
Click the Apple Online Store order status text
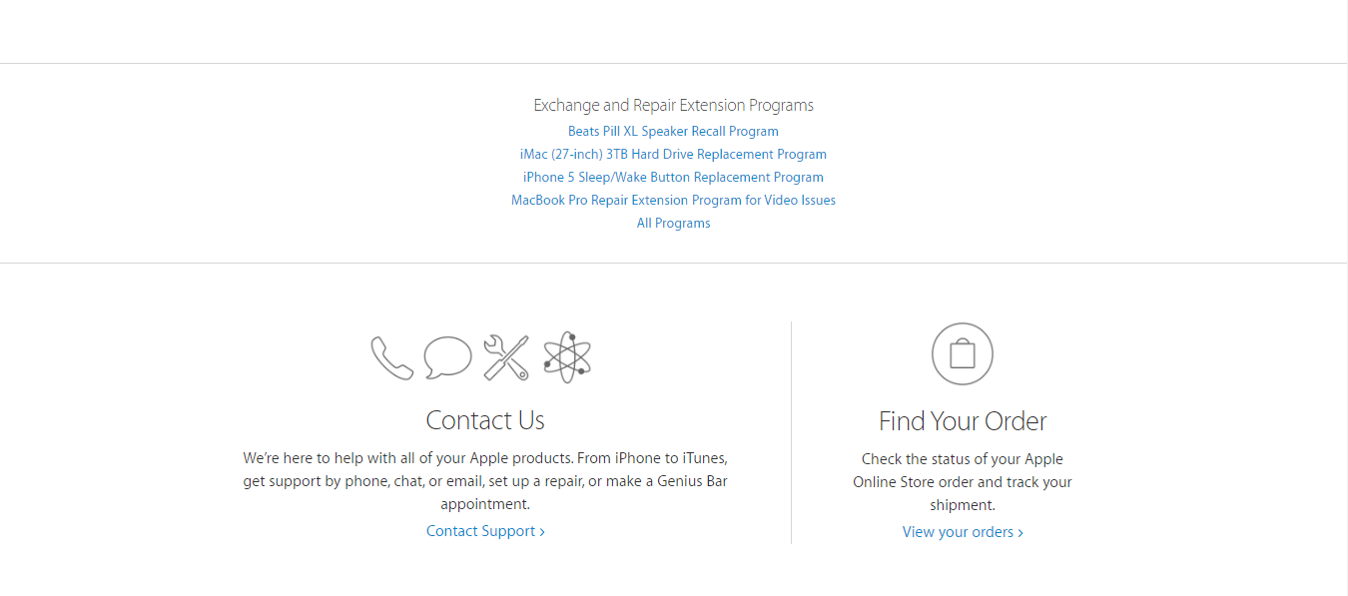coord(963,482)
